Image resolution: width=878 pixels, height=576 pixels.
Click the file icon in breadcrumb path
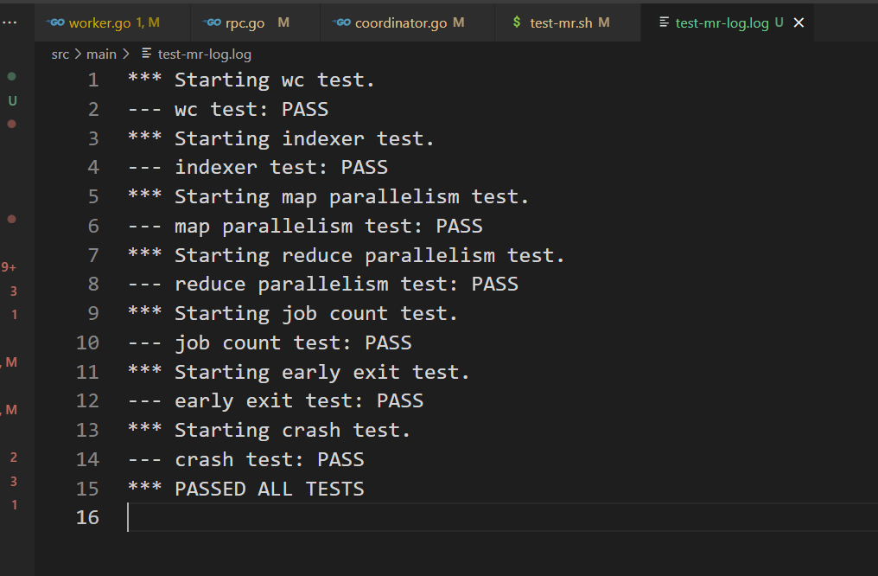tap(146, 54)
